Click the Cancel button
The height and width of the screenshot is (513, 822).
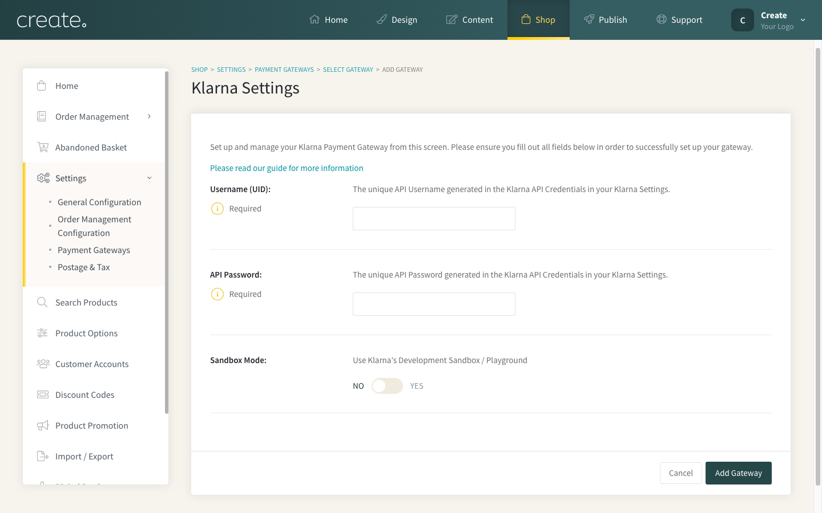point(681,473)
